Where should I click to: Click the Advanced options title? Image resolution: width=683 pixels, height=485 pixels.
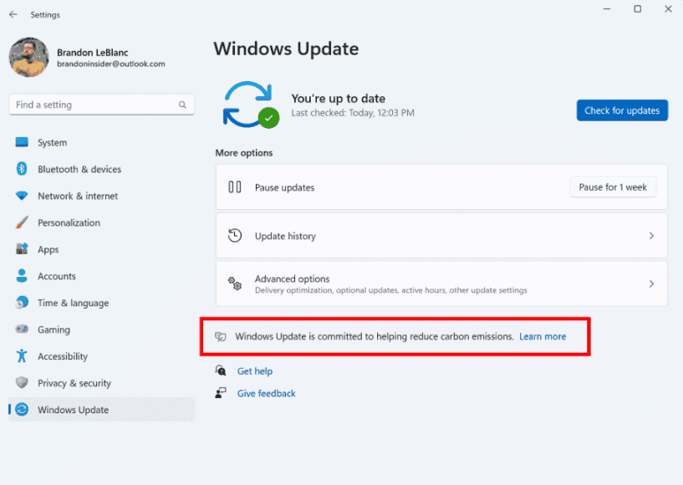click(x=292, y=279)
